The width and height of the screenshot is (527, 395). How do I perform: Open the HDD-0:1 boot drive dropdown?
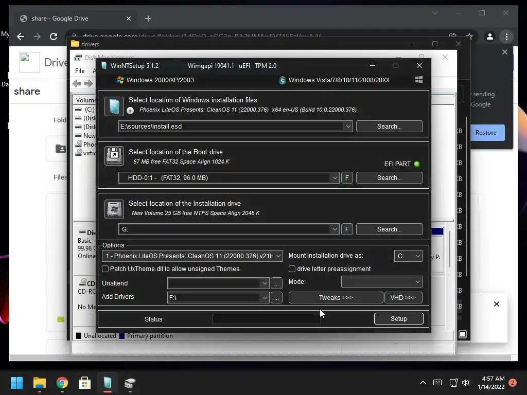pyautogui.click(x=335, y=177)
